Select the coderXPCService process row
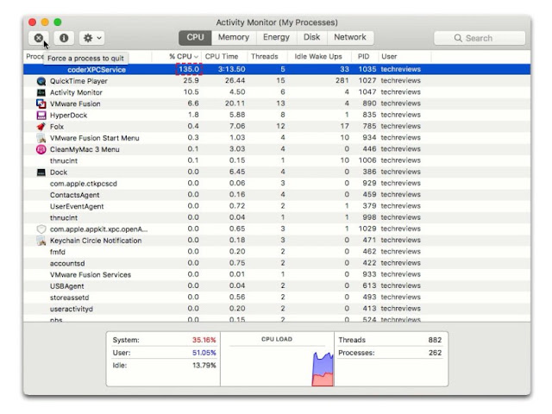 click(x=277, y=69)
